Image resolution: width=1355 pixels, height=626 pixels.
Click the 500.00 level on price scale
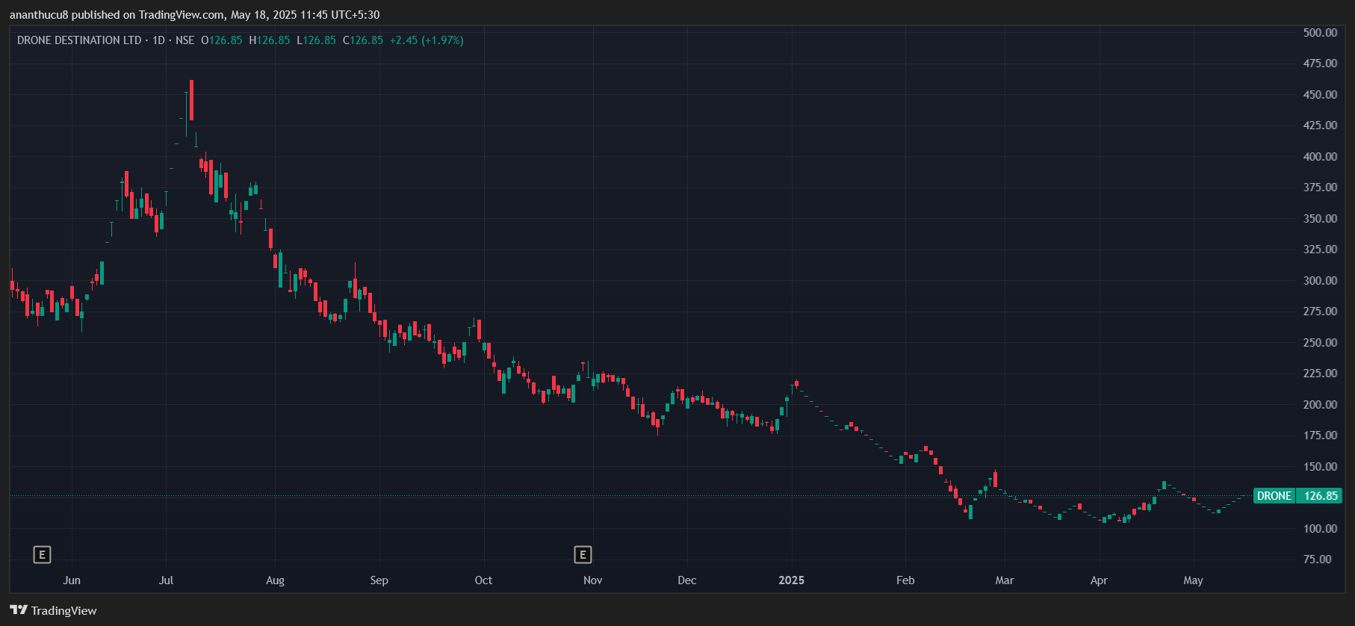(x=1320, y=33)
